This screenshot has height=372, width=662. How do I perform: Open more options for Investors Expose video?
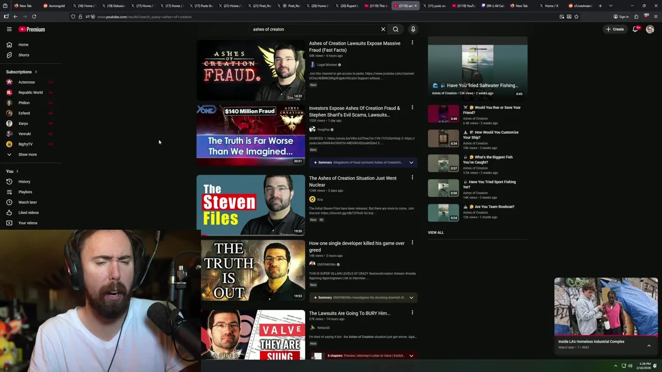[412, 107]
